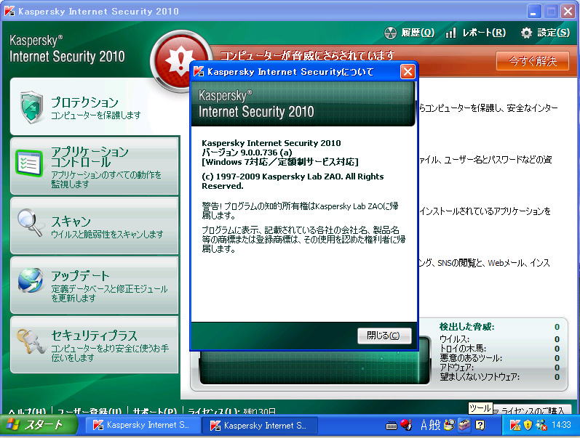Click the 悪意のあるツール count row
Viewport: 580px width, 438px height.
(x=499, y=358)
